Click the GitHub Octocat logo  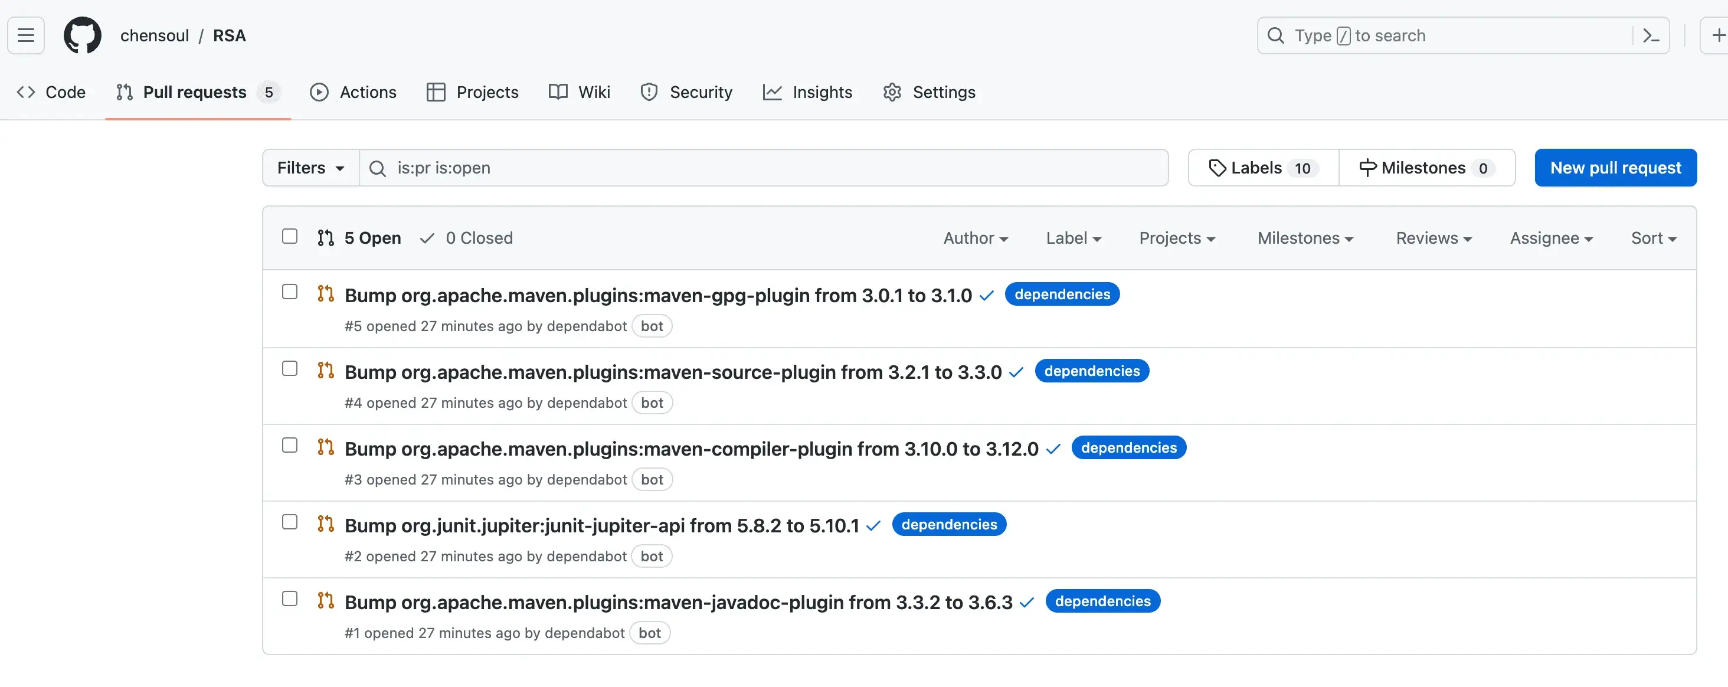coord(83,35)
